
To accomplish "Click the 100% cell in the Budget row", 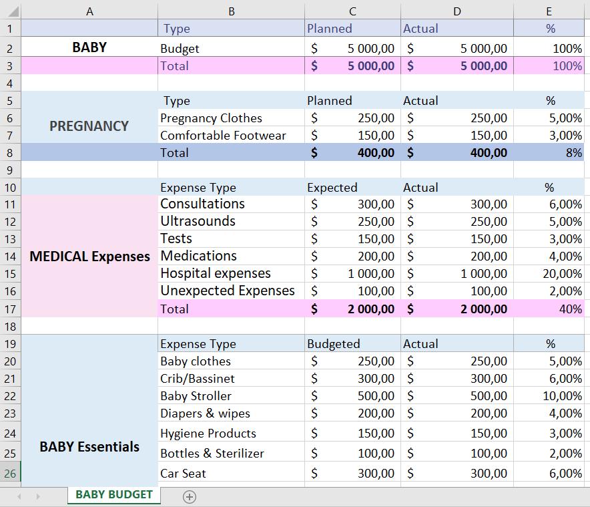I will 549,48.
